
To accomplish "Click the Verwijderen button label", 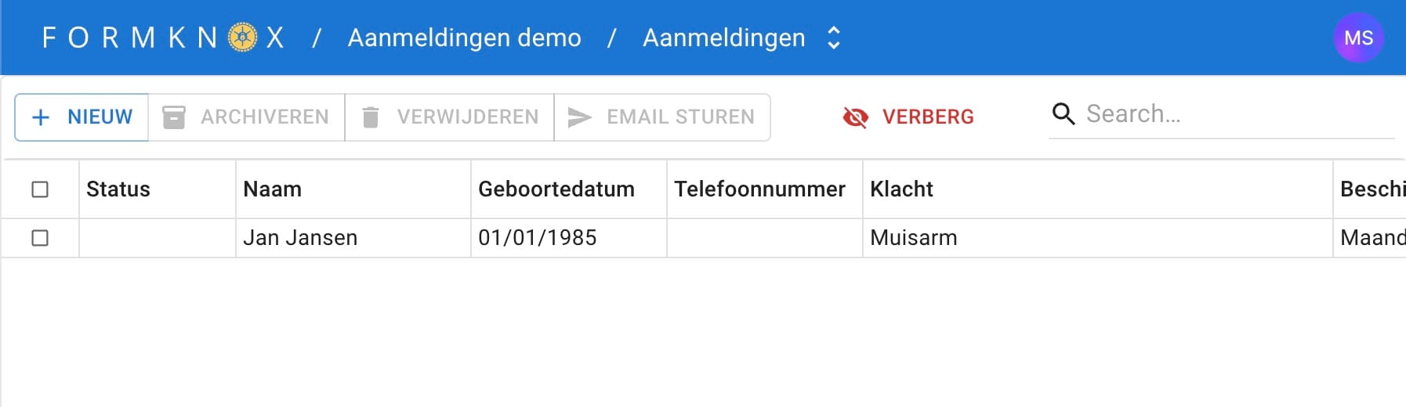I will click(468, 117).
